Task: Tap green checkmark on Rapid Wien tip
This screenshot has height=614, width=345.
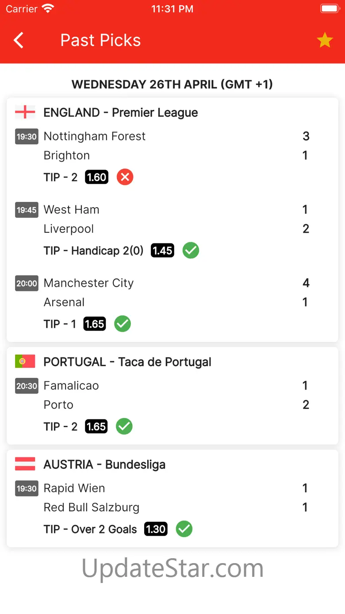Action: (184, 529)
